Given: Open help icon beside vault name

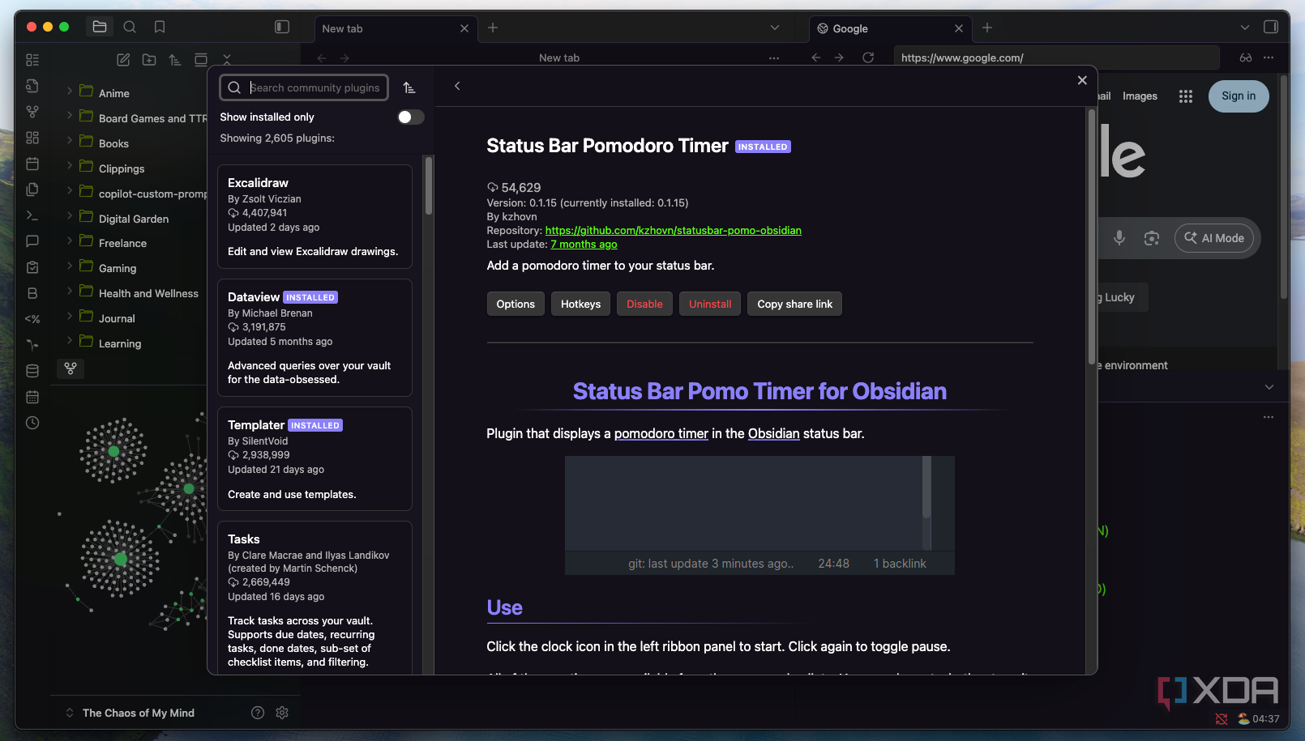Looking at the screenshot, I should coord(258,713).
